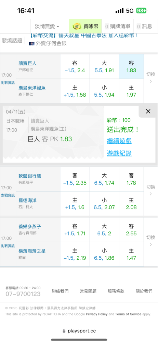
Task: Open 讀賣巨人 team link
Action: coord(27,63)
